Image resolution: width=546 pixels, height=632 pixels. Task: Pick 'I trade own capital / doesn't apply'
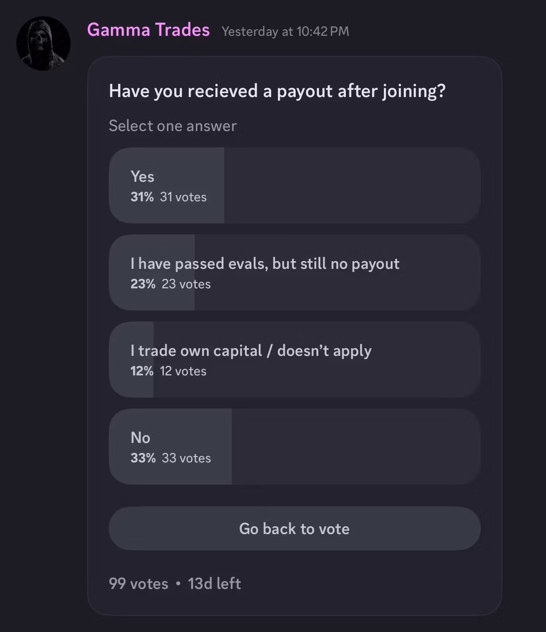[x=295, y=360]
